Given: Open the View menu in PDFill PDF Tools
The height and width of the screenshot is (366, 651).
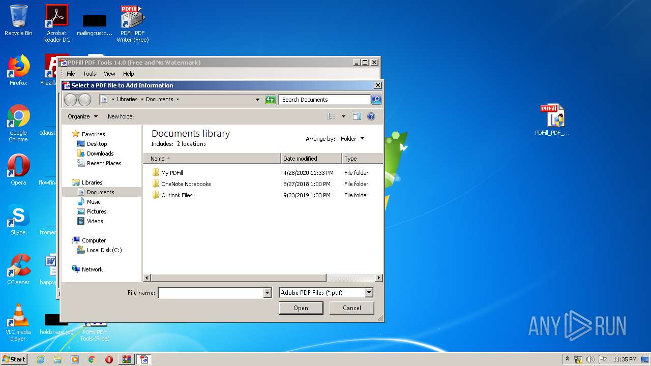Looking at the screenshot, I should point(109,74).
